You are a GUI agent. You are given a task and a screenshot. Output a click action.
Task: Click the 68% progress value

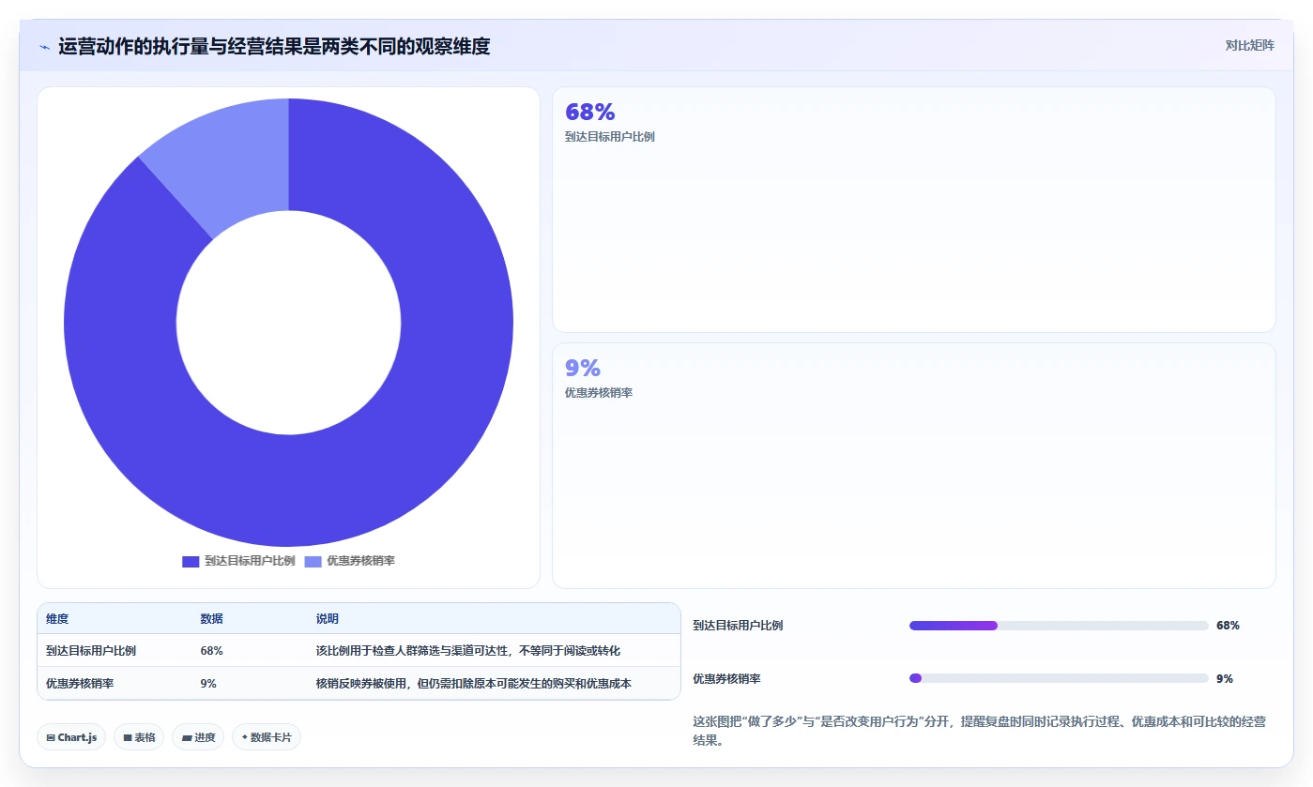[1228, 626]
